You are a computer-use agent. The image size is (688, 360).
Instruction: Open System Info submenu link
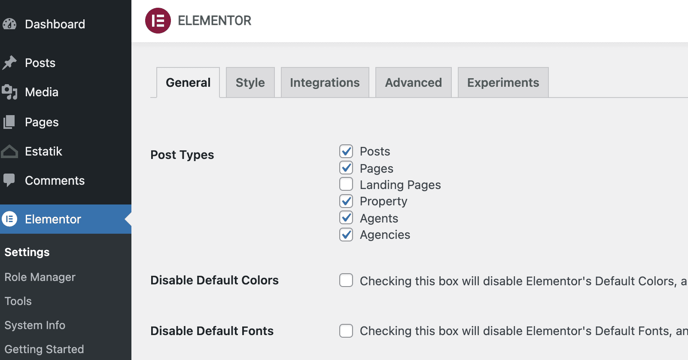click(35, 325)
